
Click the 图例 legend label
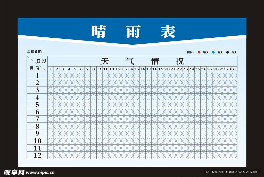click(x=190, y=52)
